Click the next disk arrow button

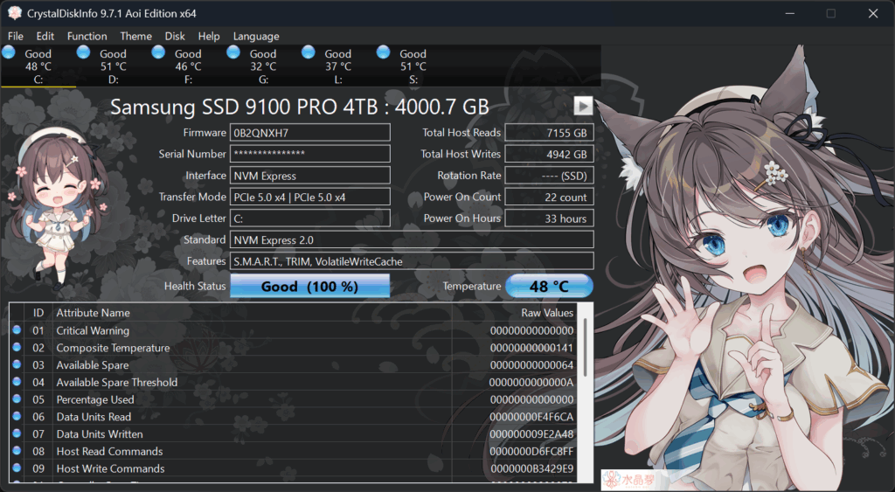point(583,106)
